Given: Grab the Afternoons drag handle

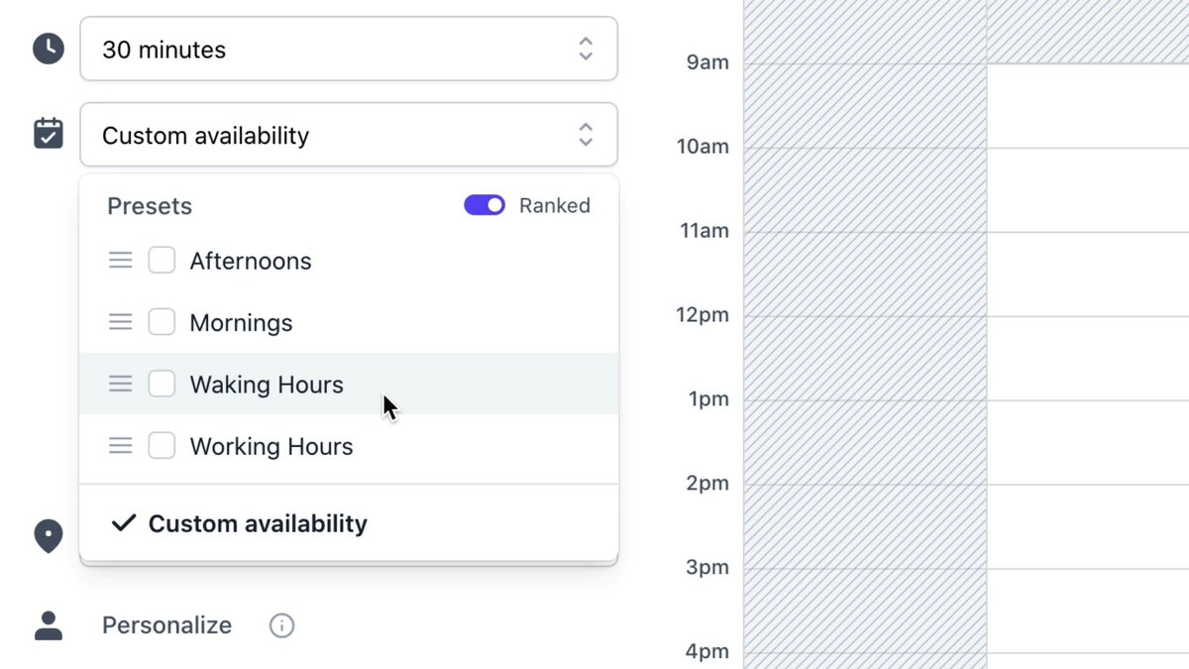Looking at the screenshot, I should (x=120, y=261).
